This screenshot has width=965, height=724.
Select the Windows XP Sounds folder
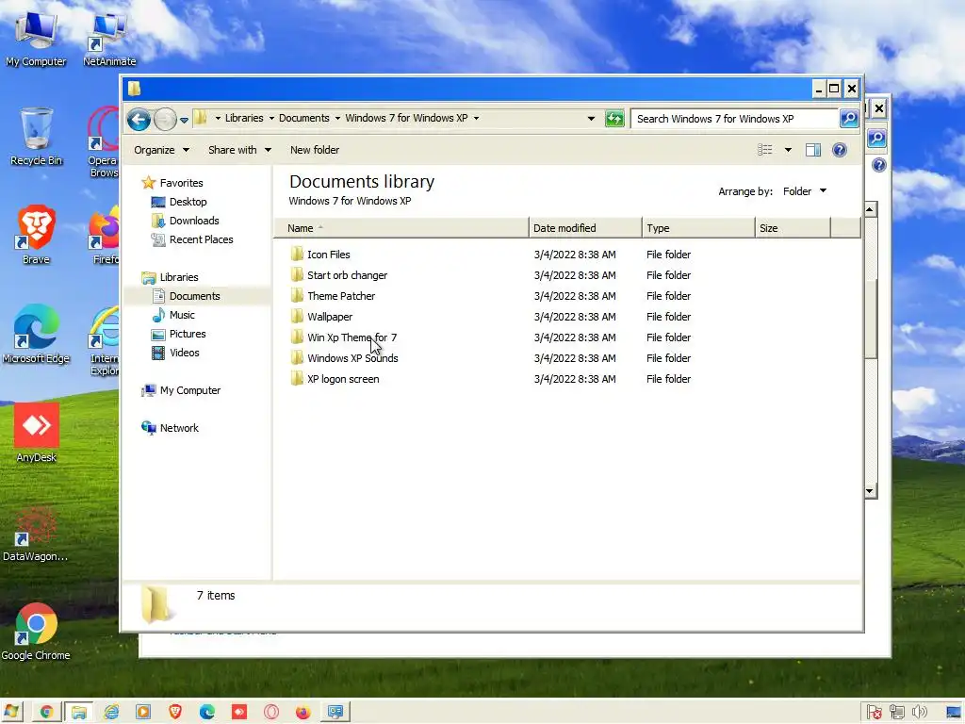(352, 358)
